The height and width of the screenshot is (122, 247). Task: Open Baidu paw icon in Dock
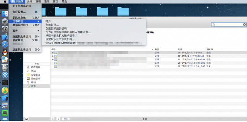click(x=5, y=75)
